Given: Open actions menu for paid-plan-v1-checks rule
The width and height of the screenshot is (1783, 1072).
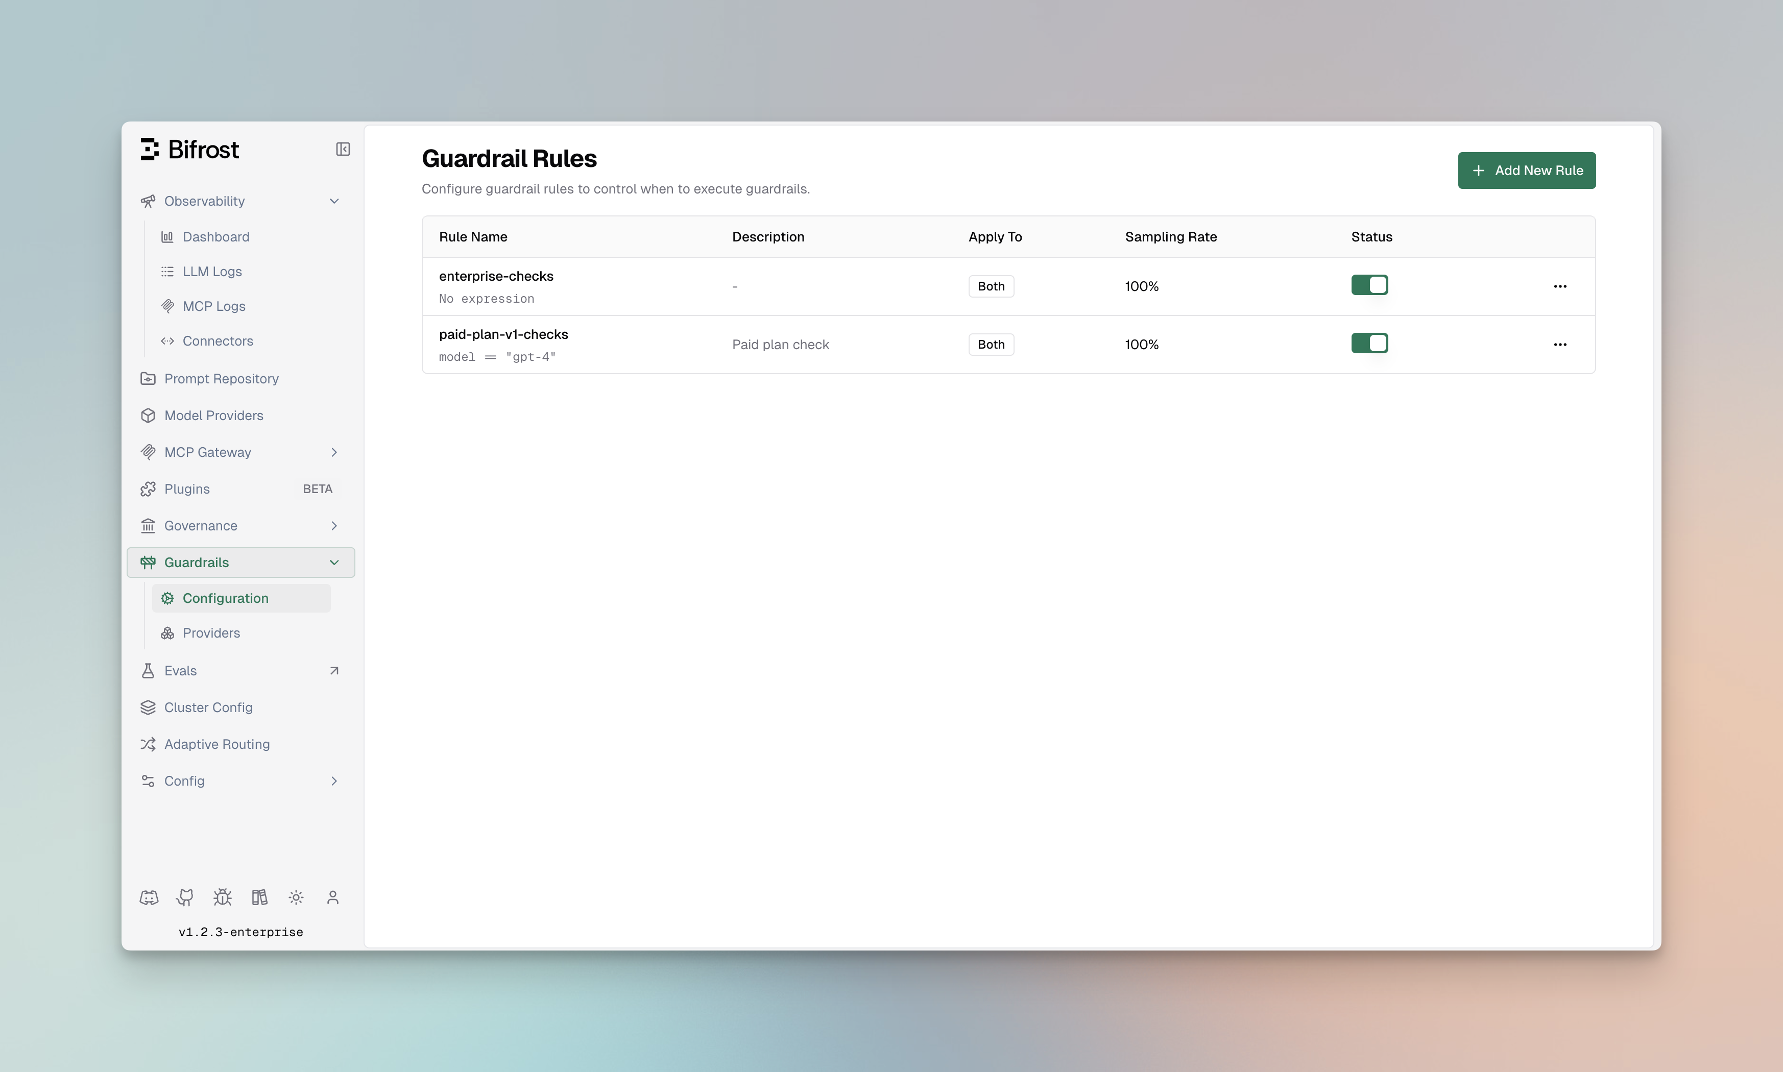Looking at the screenshot, I should coord(1560,345).
